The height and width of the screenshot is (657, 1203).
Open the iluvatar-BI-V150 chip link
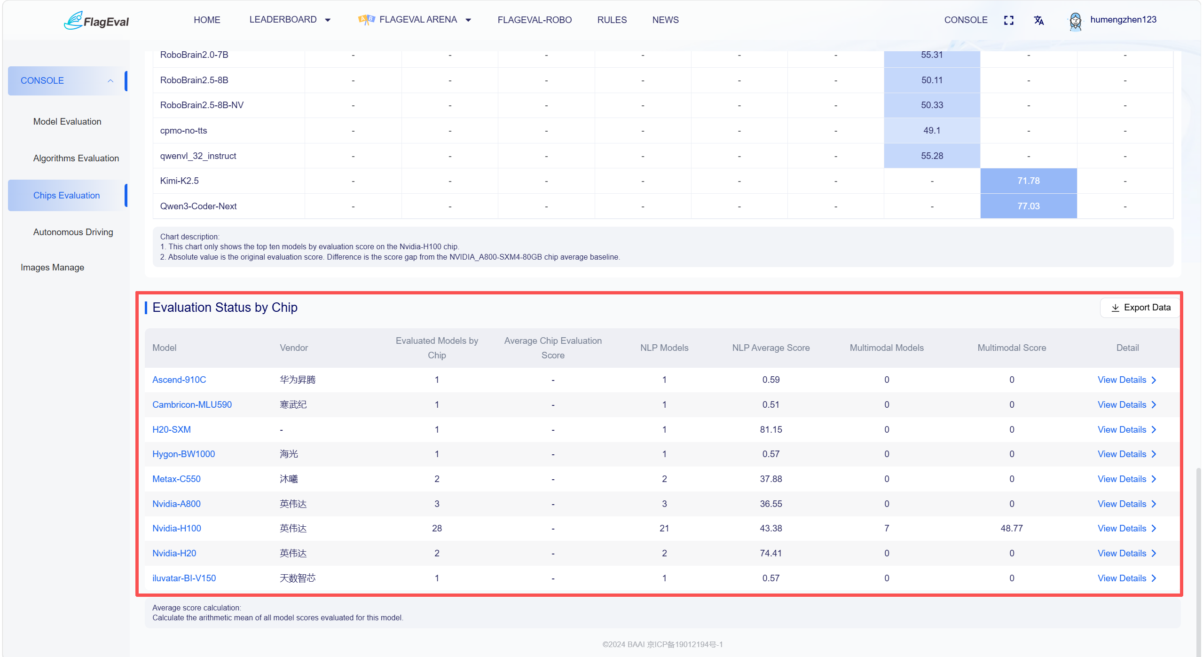click(184, 578)
